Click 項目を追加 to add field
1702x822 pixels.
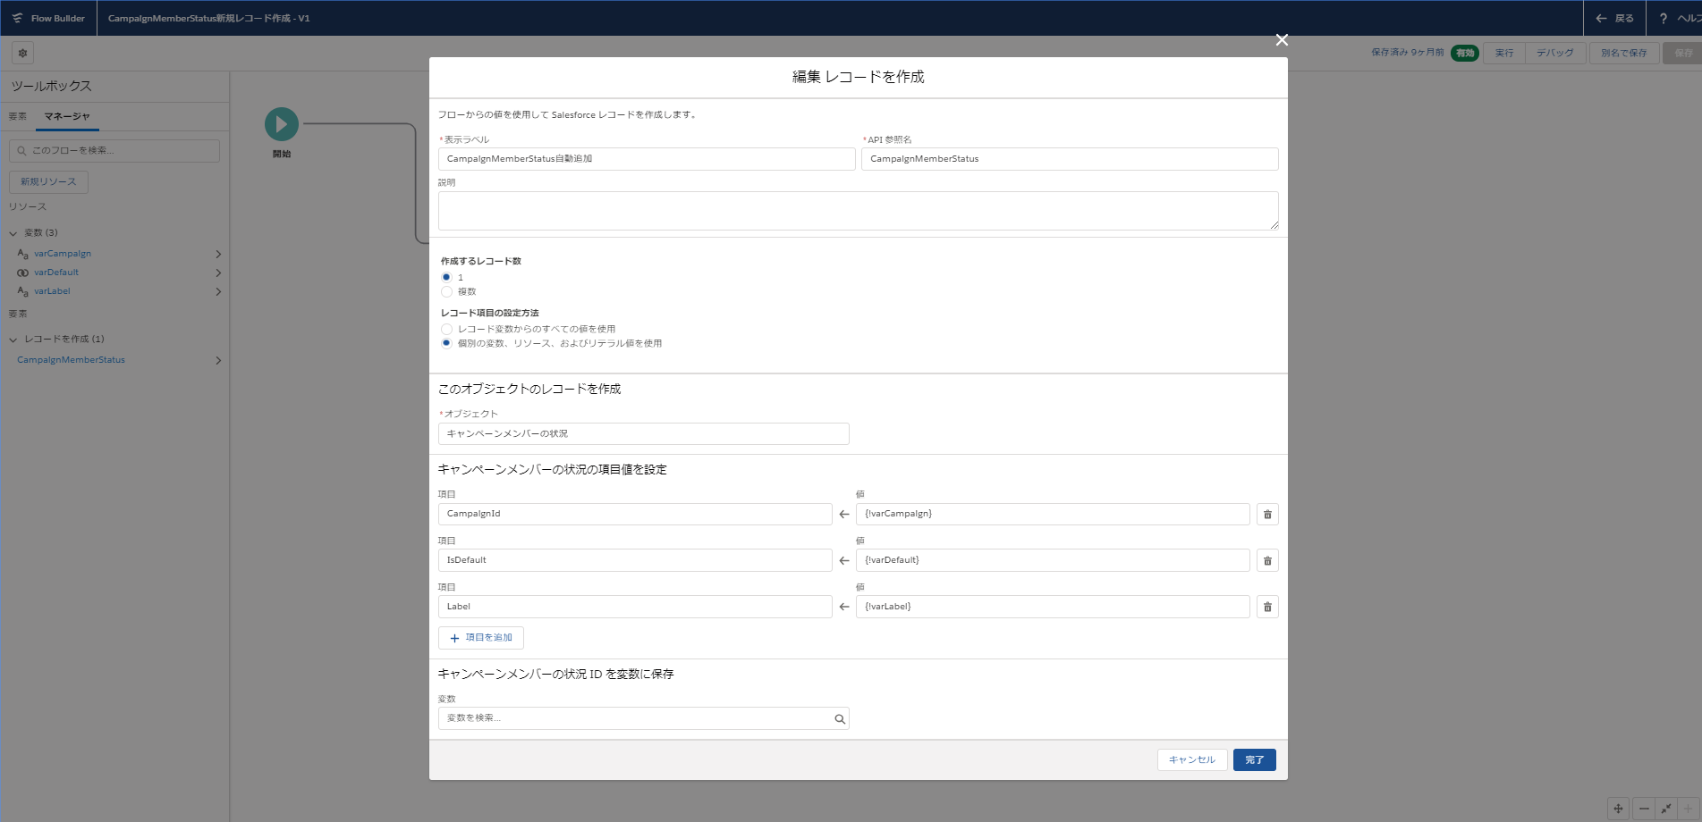[481, 638]
